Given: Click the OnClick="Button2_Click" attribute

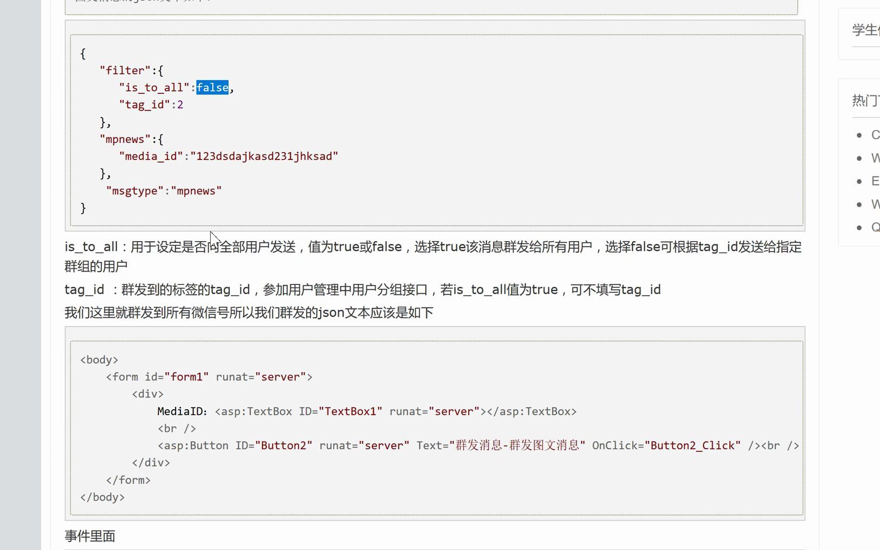Looking at the screenshot, I should point(666,445).
